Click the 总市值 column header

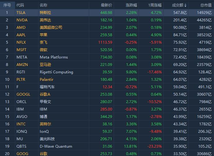[x=206, y=5]
